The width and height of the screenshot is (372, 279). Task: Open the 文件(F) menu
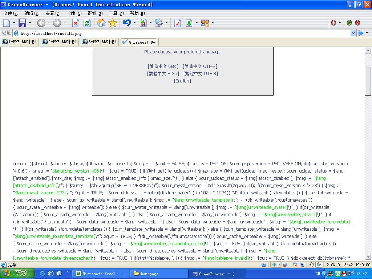pyautogui.click(x=11, y=13)
